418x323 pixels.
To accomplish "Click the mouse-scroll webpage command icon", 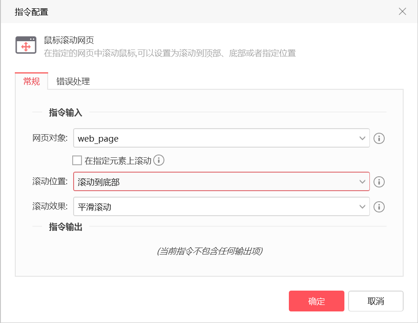I will point(26,45).
